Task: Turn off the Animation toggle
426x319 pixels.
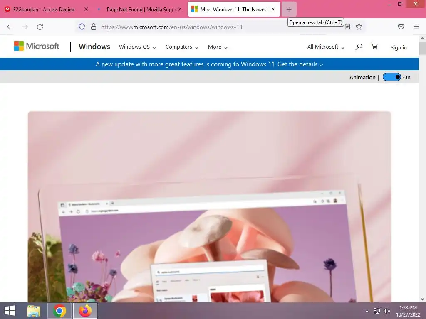Action: point(391,77)
